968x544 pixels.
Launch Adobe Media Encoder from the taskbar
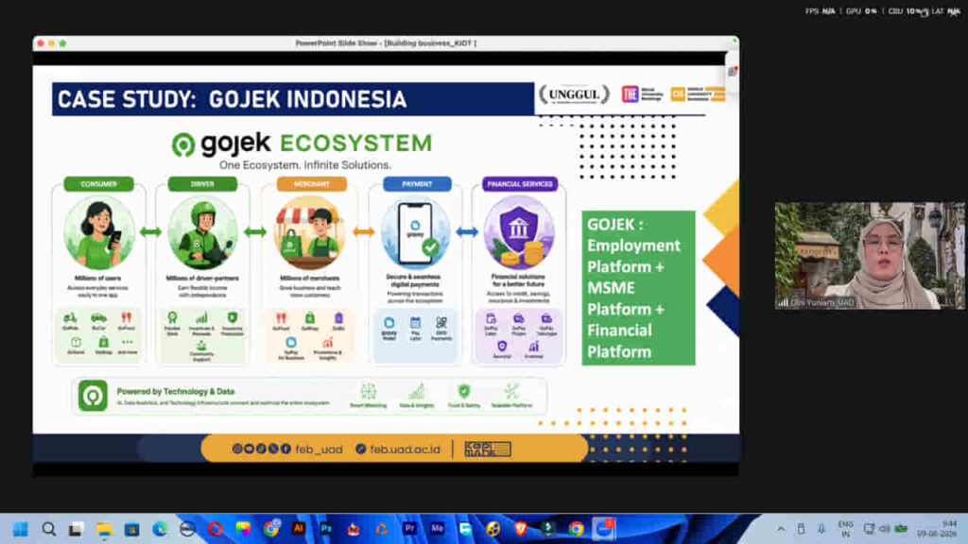(437, 529)
